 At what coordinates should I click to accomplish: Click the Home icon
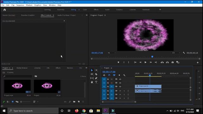click(5, 10)
